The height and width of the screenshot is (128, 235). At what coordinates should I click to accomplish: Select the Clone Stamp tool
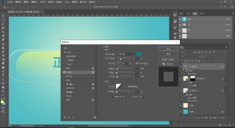pyautogui.click(x=3, y=47)
